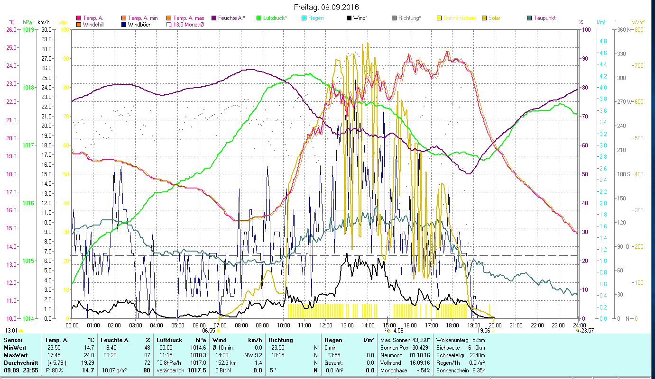The image size is (655, 379).
Task: Click the 06:00 time axis label
Action: click(199, 325)
